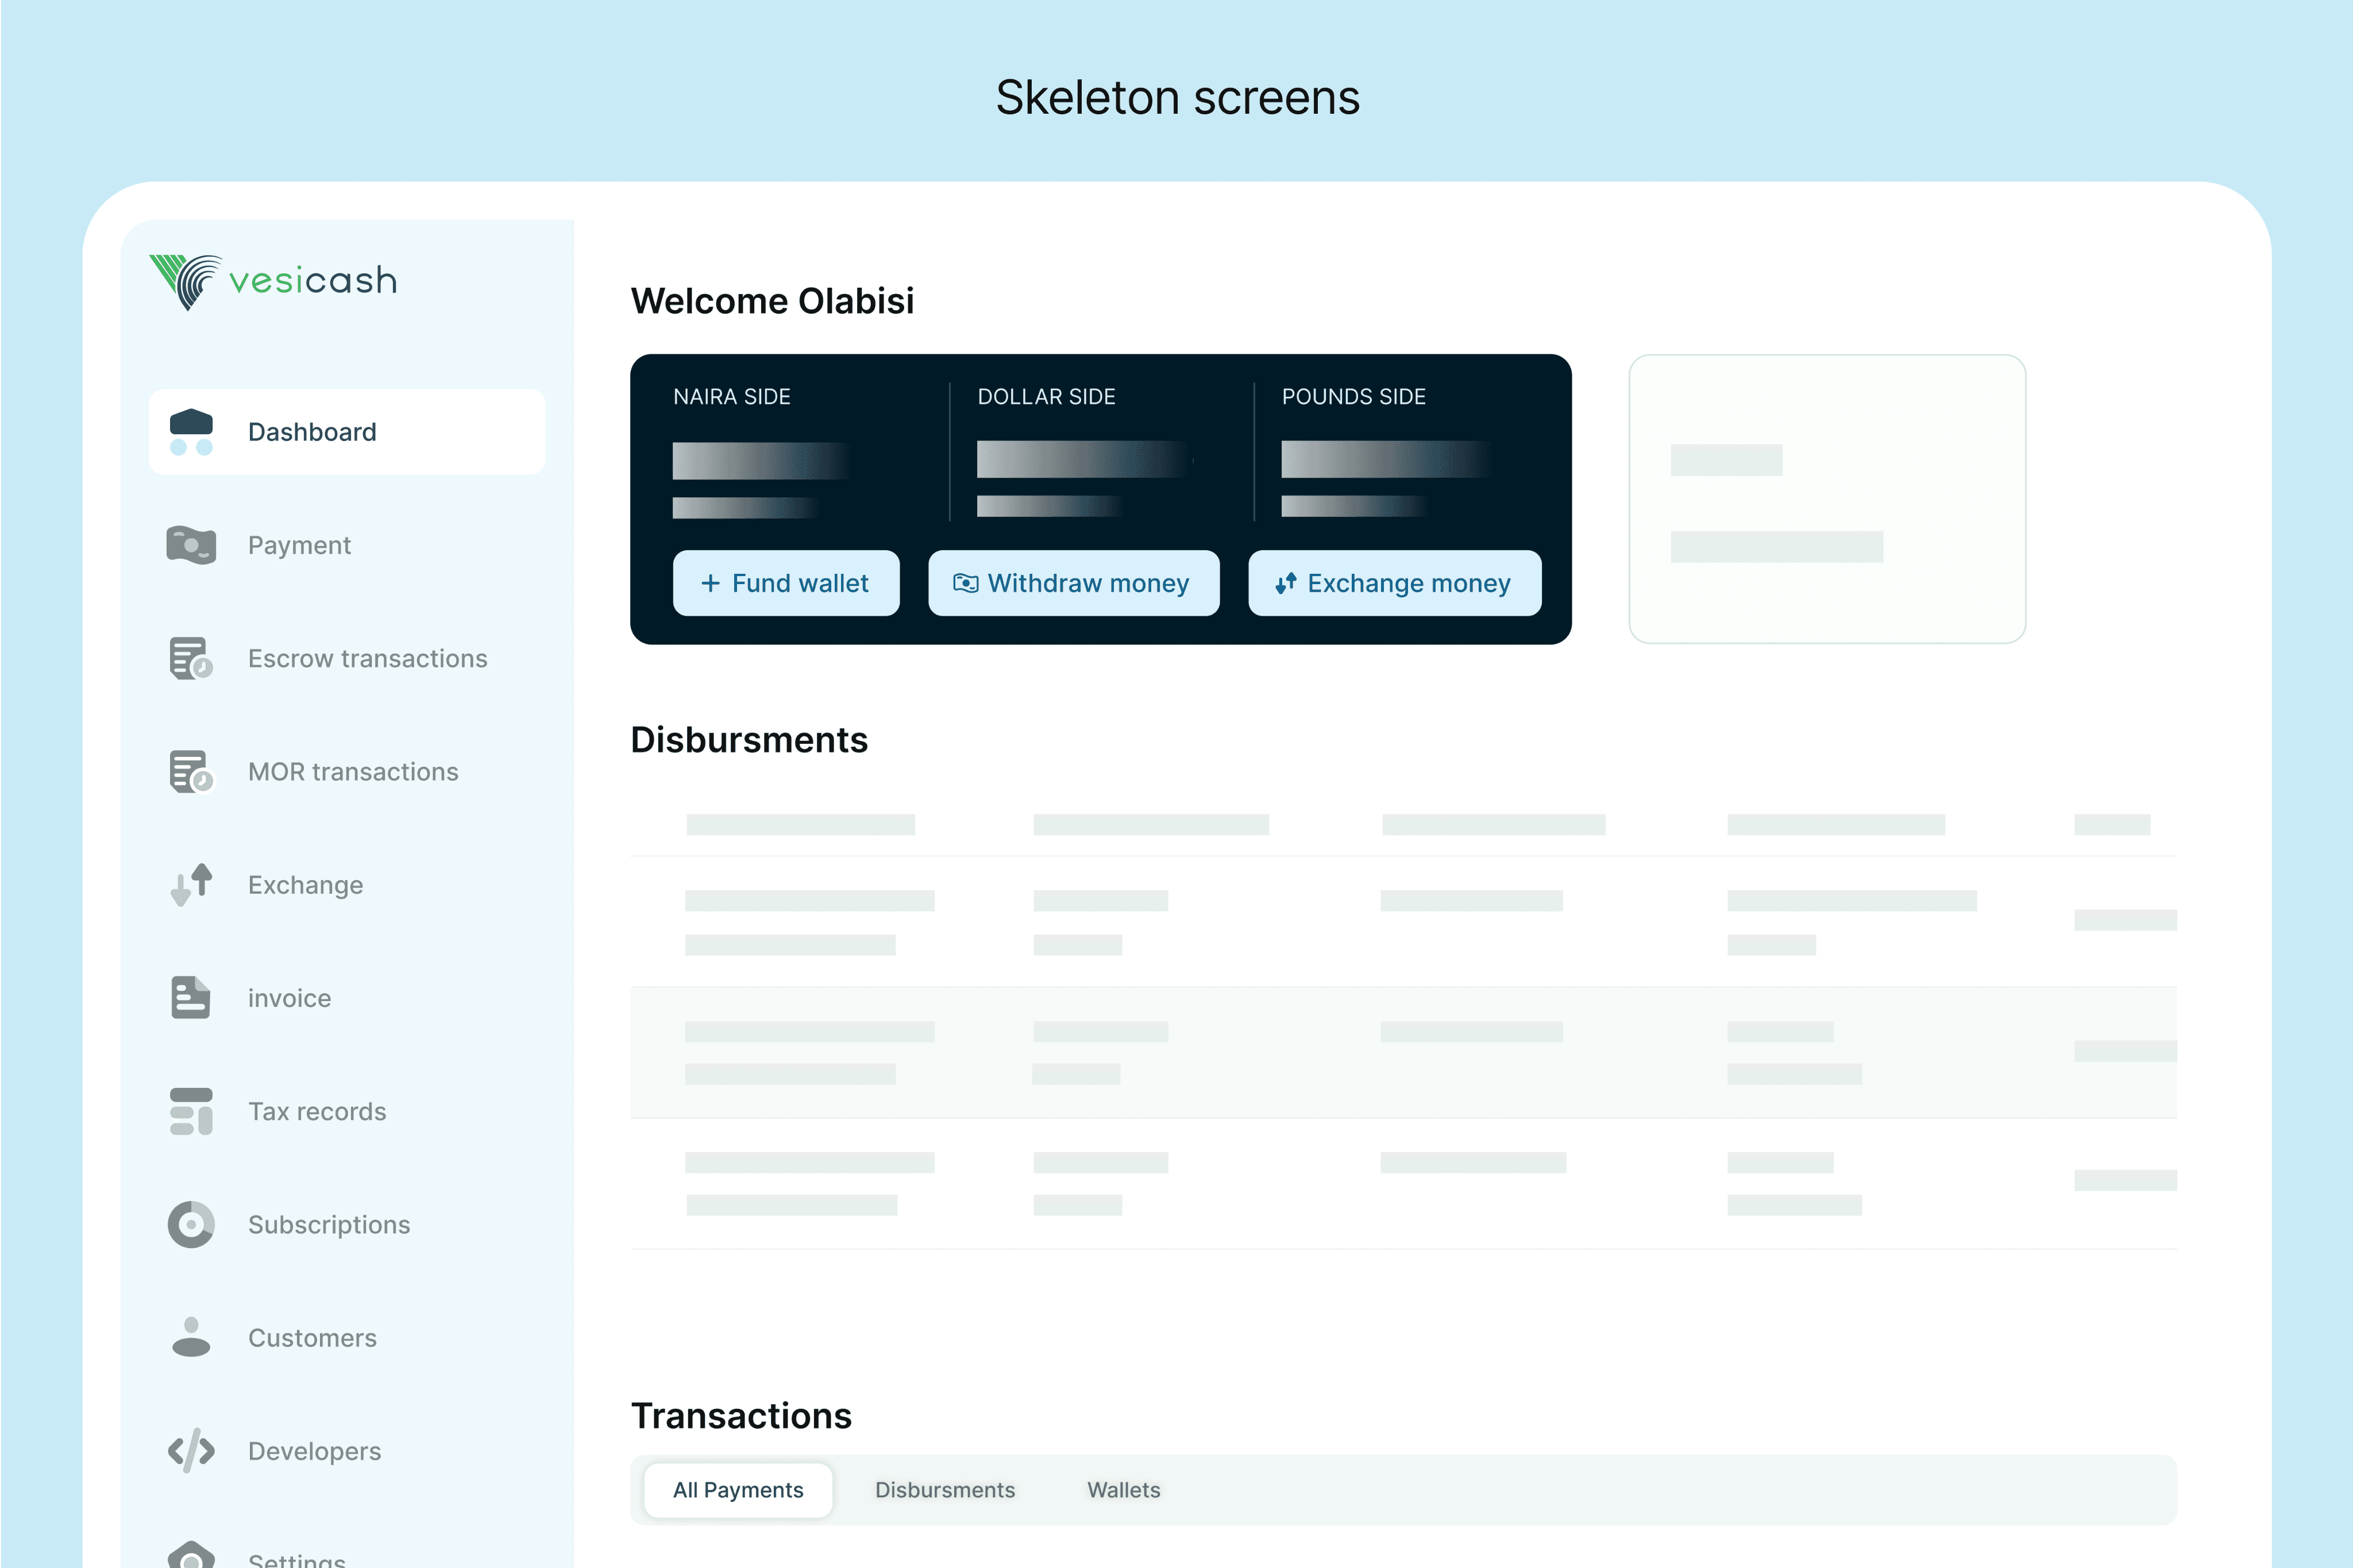
Task: Click the MOR transactions icon
Action: [191, 771]
